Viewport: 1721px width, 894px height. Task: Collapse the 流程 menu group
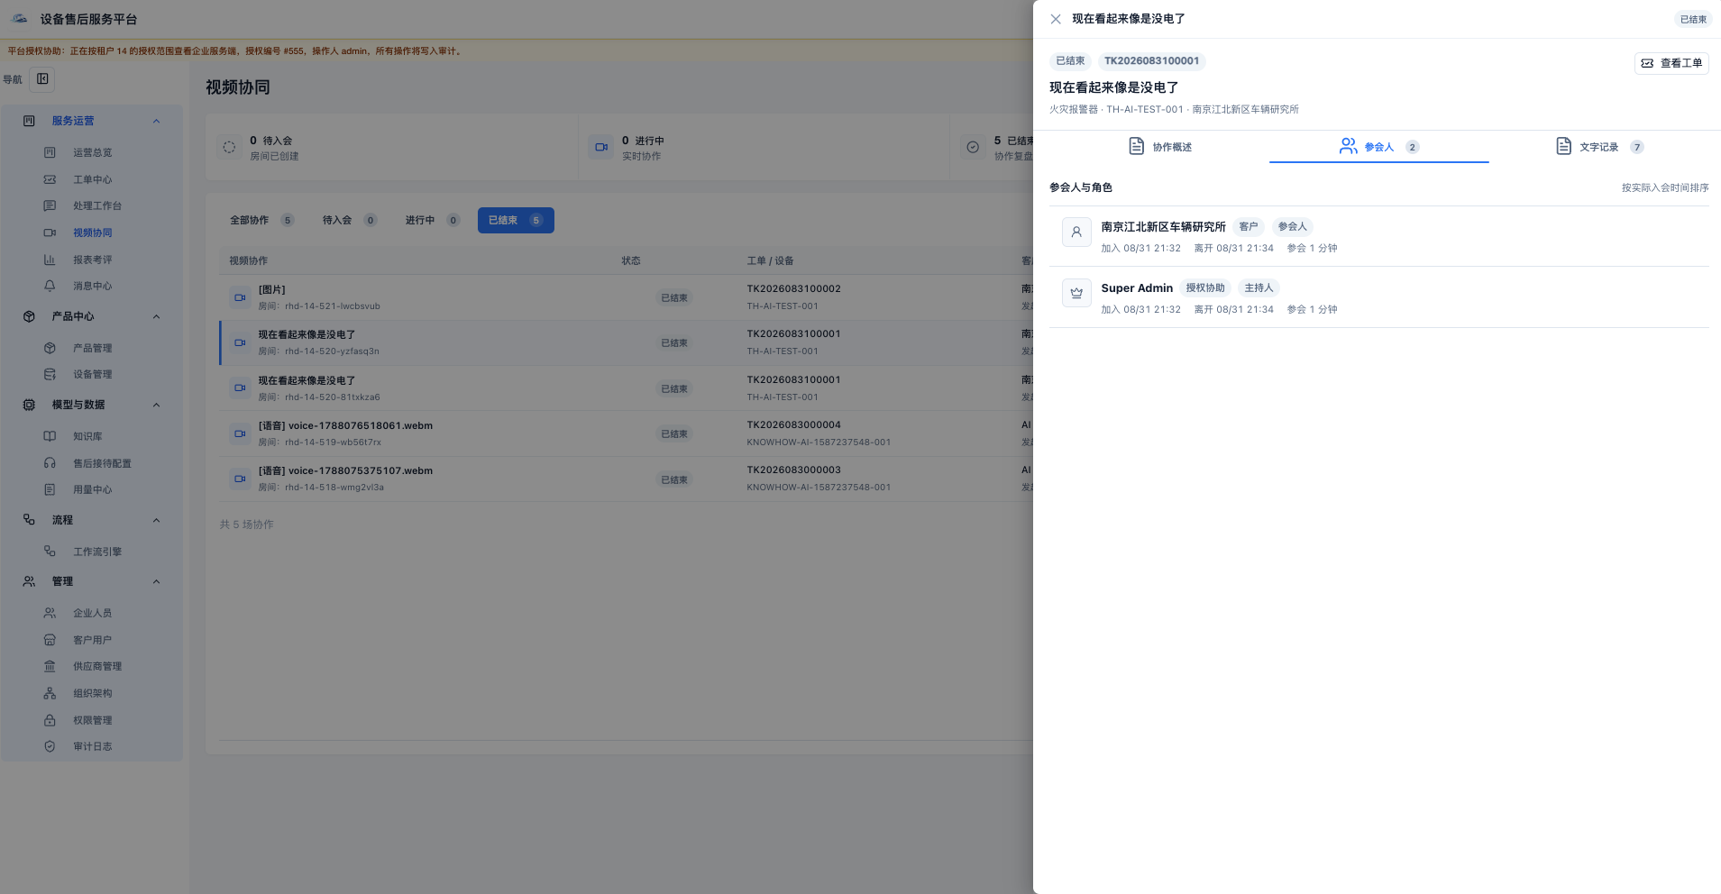click(x=156, y=520)
